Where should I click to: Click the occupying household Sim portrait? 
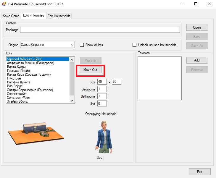[102, 137]
